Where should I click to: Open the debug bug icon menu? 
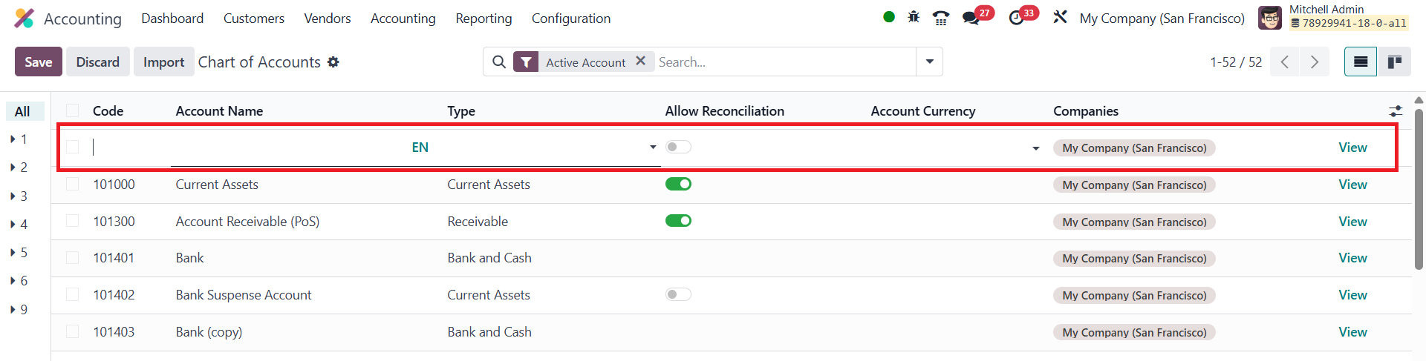click(914, 17)
